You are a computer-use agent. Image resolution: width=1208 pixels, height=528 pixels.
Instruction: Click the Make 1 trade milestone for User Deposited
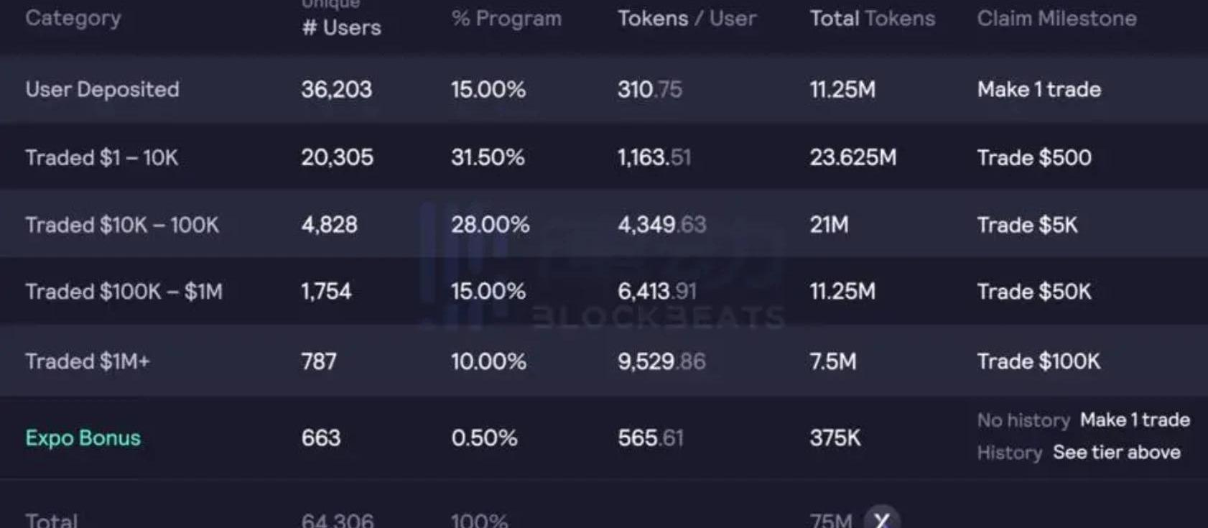pyautogui.click(x=1039, y=90)
